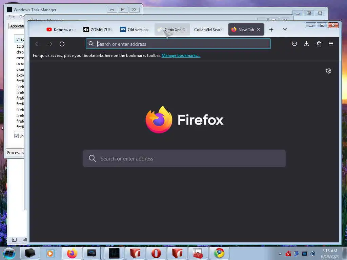Image resolution: width=347 pixels, height=260 pixels.
Task: Open the Windows Start orb
Action: coord(9,253)
